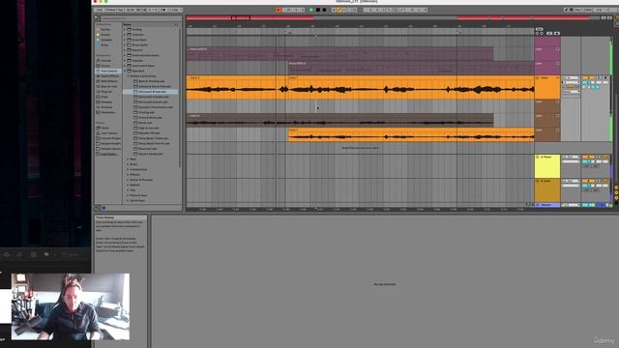Open the Templates category
The image size is (619, 348).
pyautogui.click(x=107, y=112)
